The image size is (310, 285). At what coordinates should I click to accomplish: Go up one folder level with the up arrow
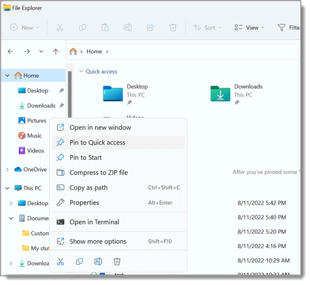coord(56,52)
